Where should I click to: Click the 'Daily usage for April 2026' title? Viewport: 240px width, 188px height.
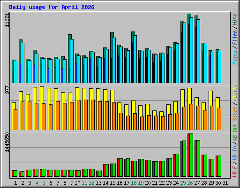[52, 7]
